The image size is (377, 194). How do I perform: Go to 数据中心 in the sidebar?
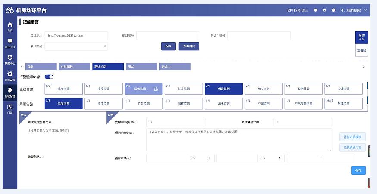pyautogui.click(x=10, y=60)
